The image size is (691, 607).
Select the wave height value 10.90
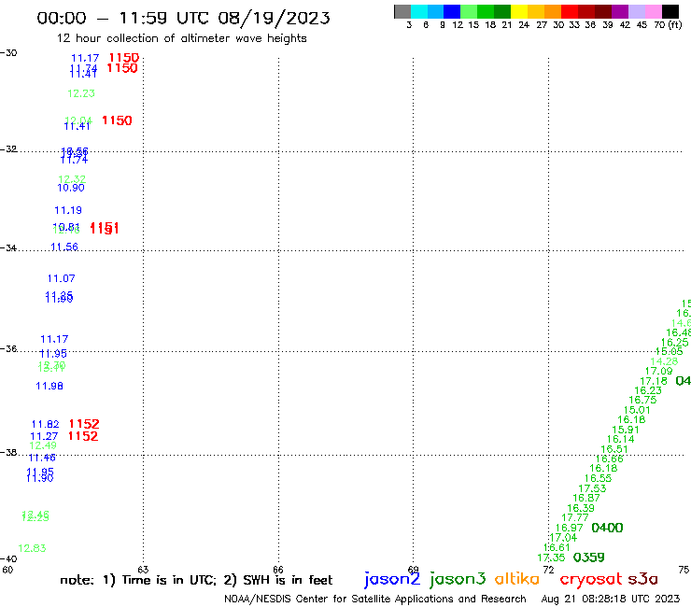71,188
